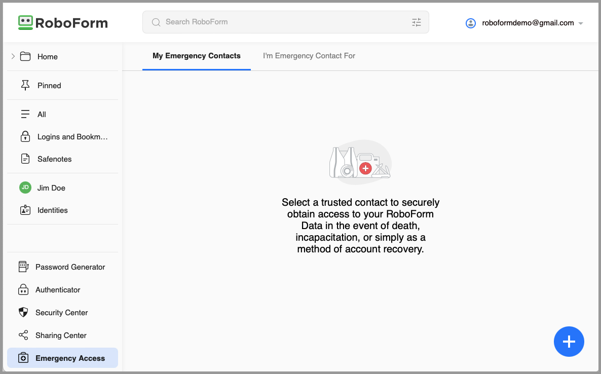Select Emergency Access label
Viewport: 601px width, 374px height.
pos(70,358)
